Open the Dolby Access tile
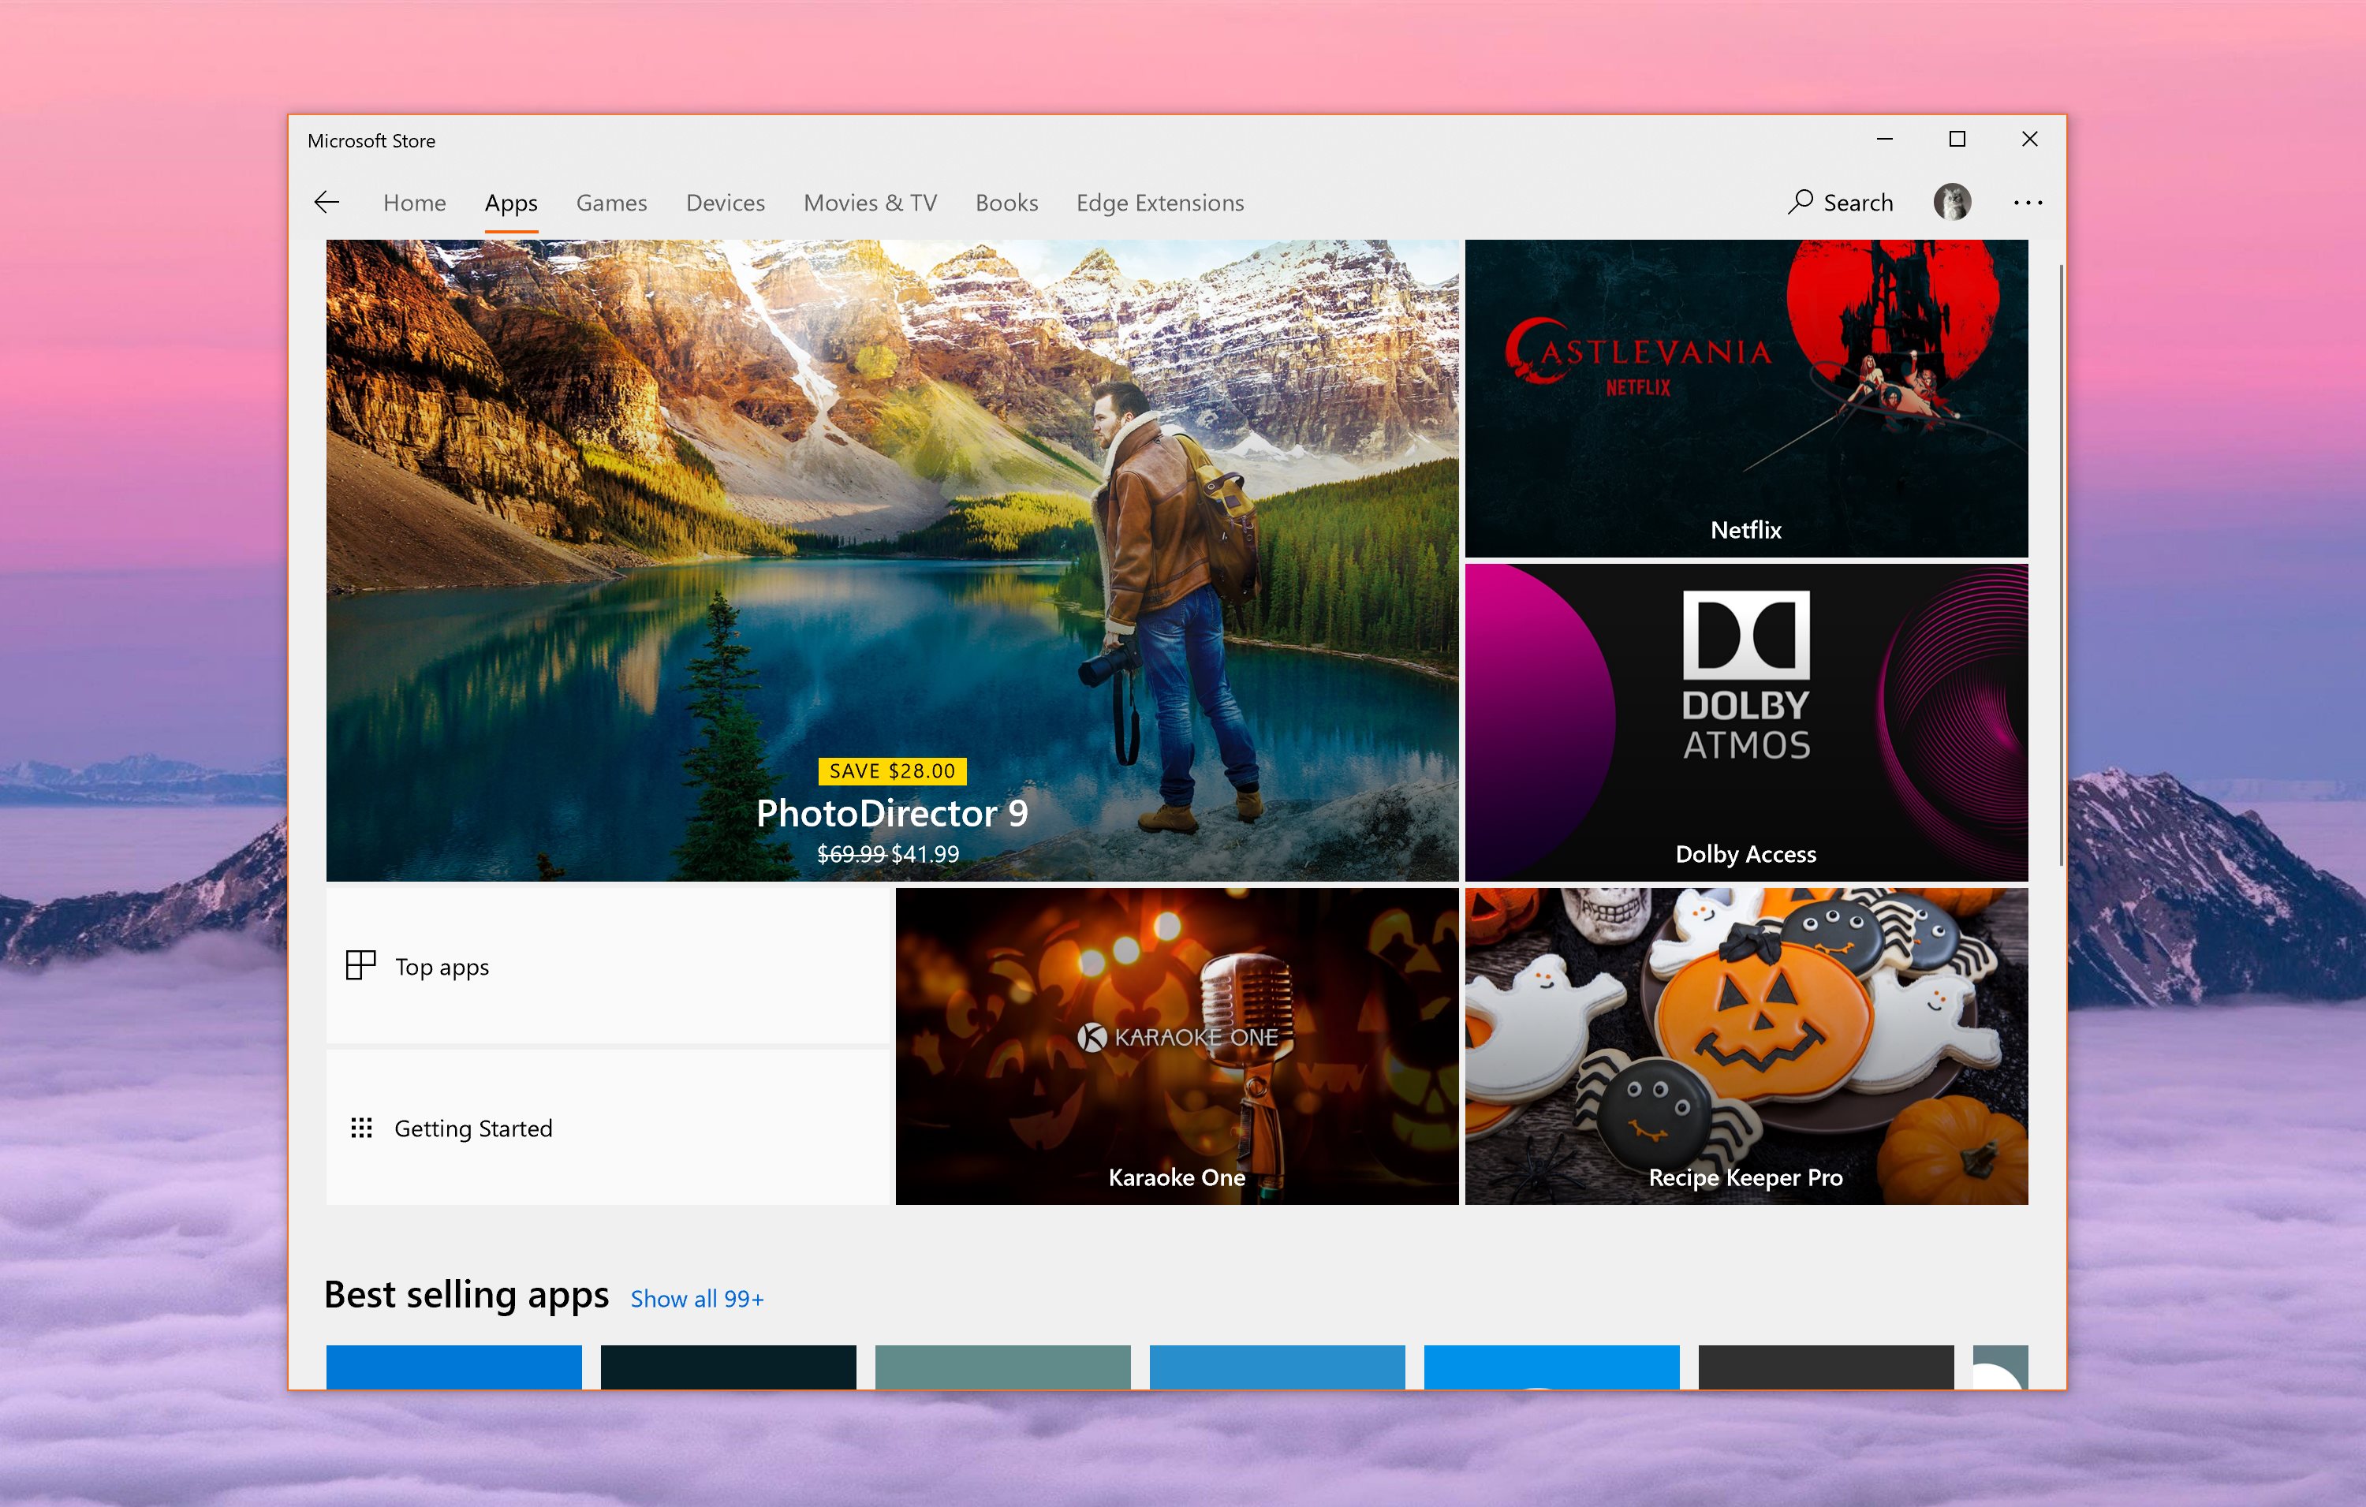The height and width of the screenshot is (1507, 2366). pyautogui.click(x=1746, y=722)
